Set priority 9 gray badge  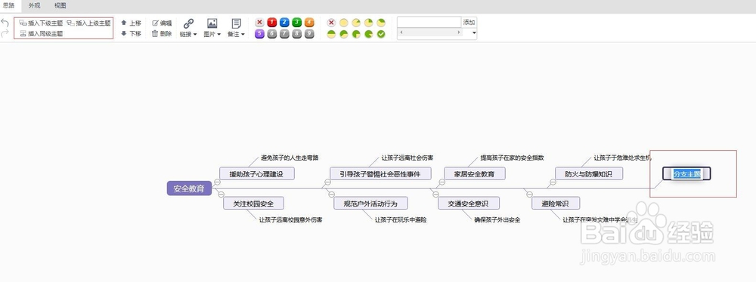309,34
